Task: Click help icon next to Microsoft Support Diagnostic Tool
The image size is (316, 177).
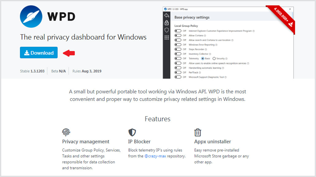Action: click(x=225, y=77)
